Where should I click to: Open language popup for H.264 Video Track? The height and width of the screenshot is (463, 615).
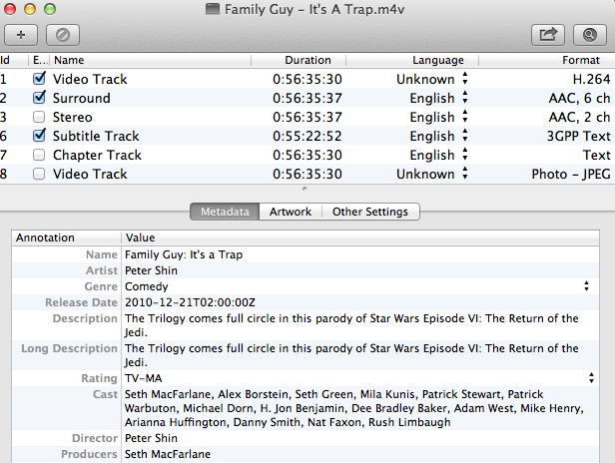click(x=465, y=79)
